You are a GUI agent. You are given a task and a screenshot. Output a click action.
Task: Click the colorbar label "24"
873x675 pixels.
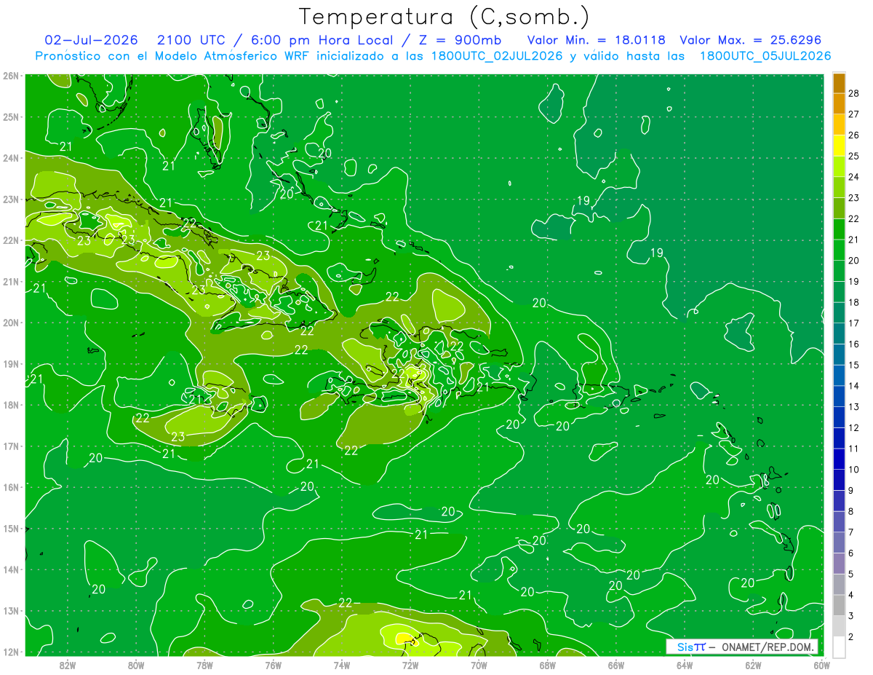(x=855, y=176)
